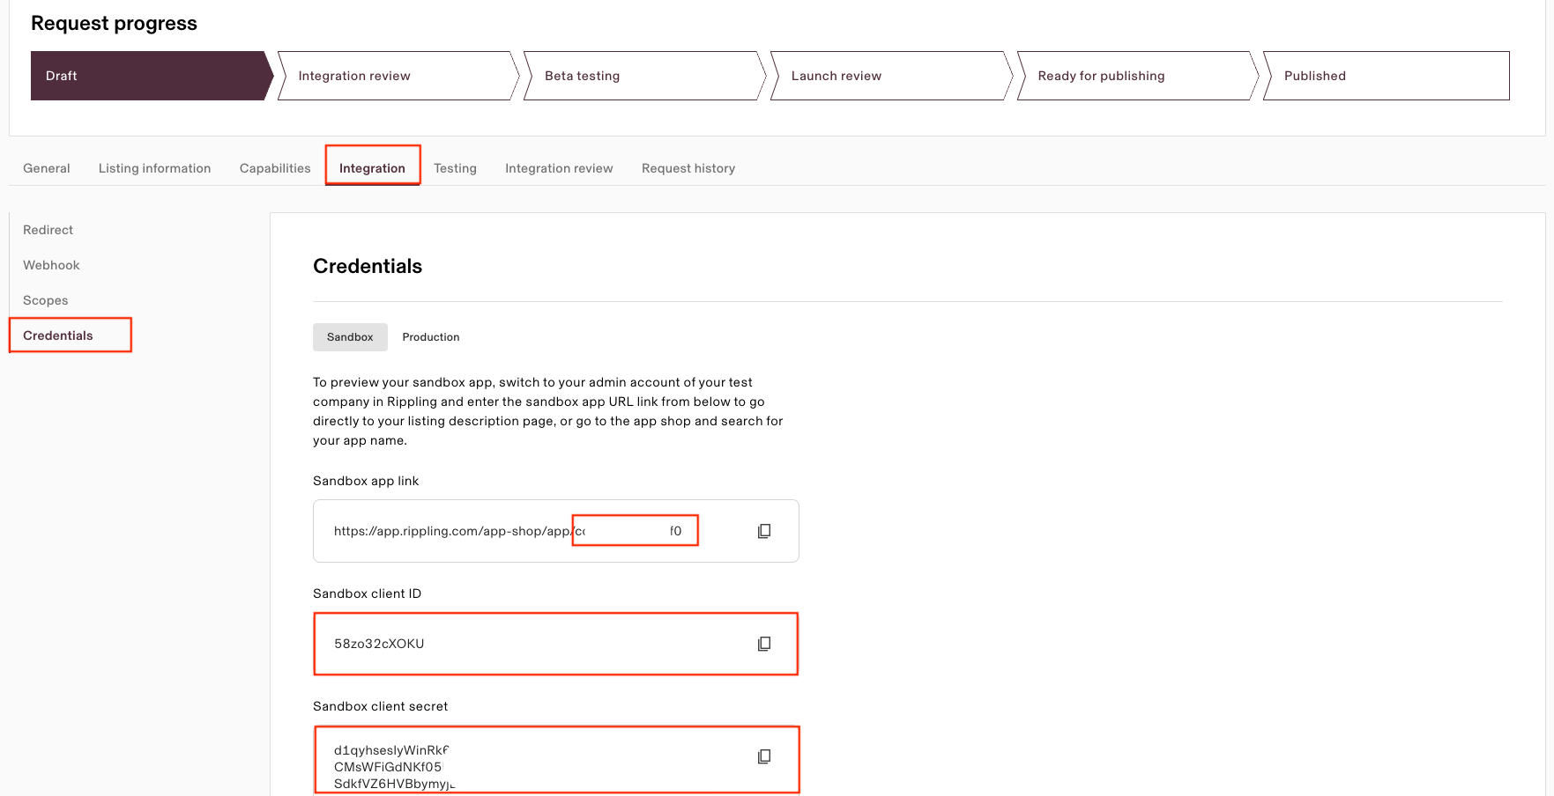Open the Integration review tab
The height and width of the screenshot is (796, 1554).
(x=559, y=167)
